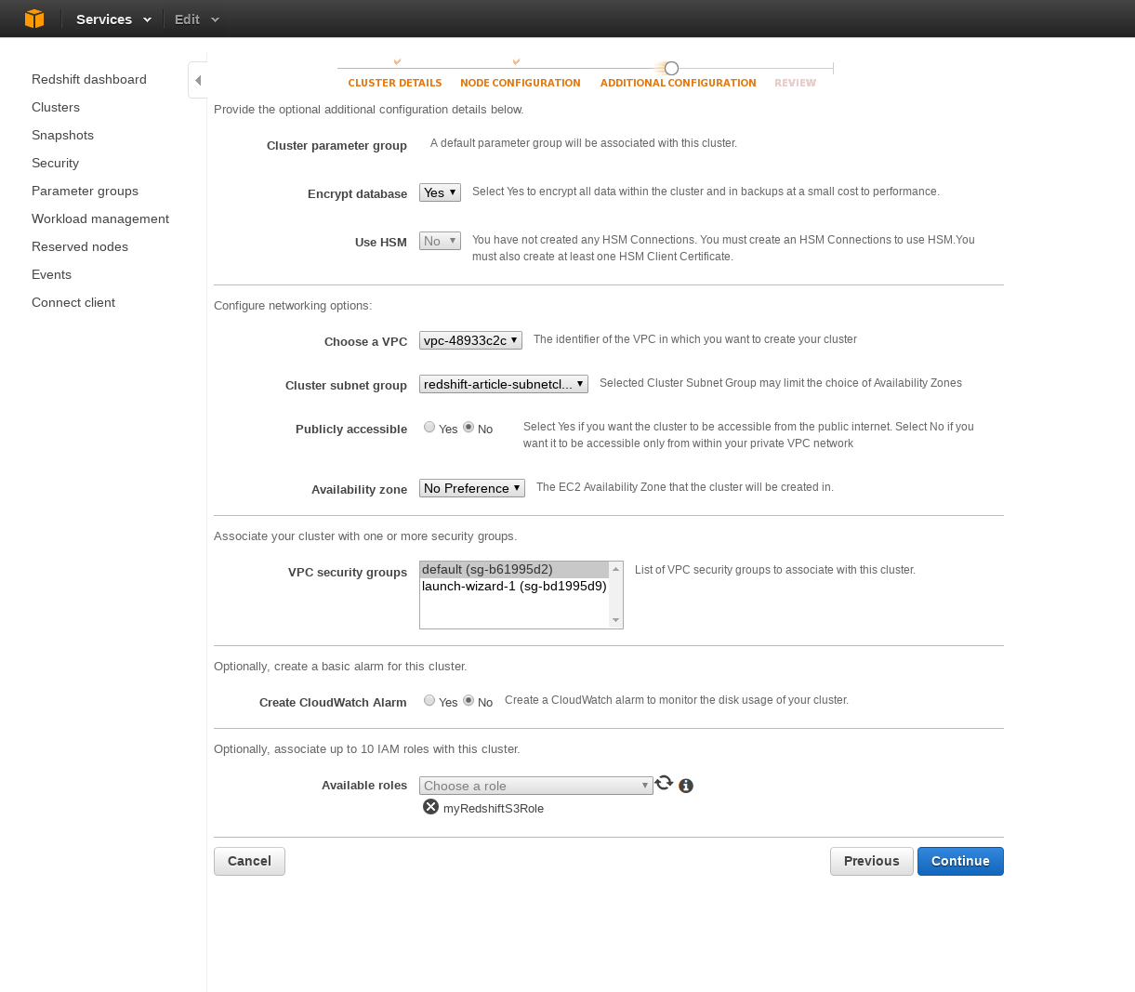The height and width of the screenshot is (992, 1135).
Task: Collapse the left navigation panel arrow
Action: pyautogui.click(x=197, y=80)
